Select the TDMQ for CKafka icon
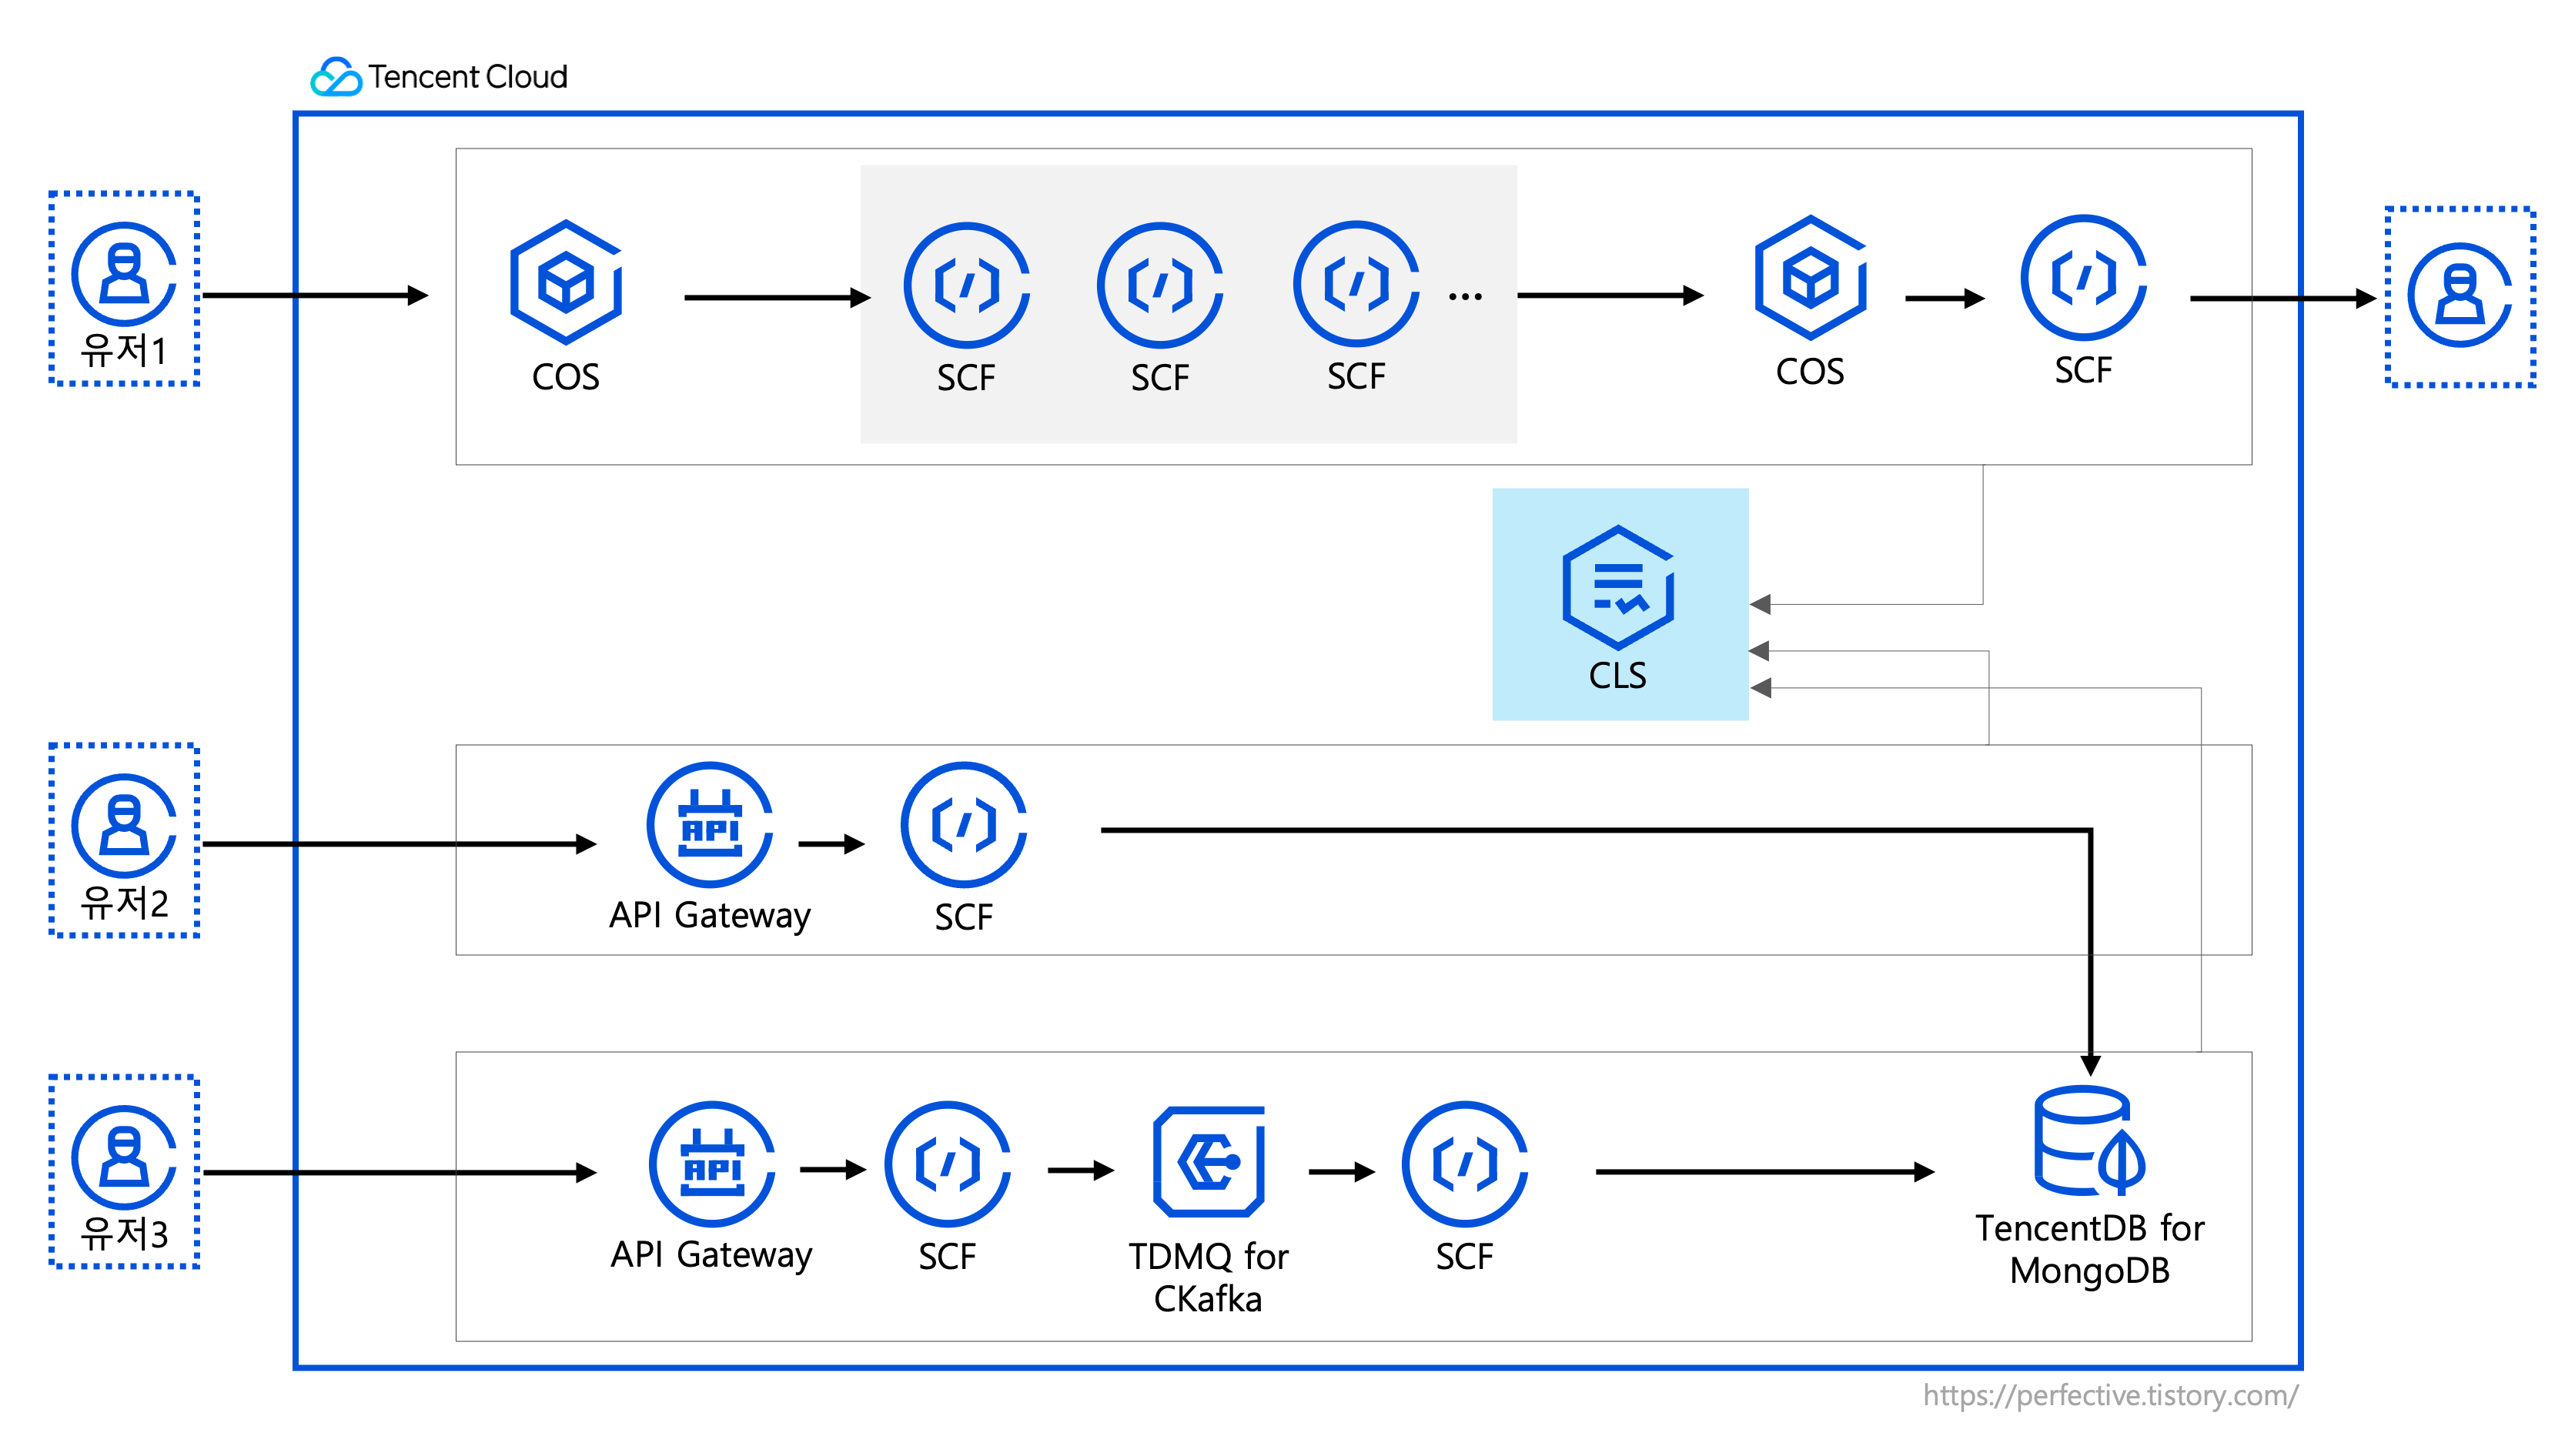The image size is (2575, 1456). pyautogui.click(x=1208, y=1161)
